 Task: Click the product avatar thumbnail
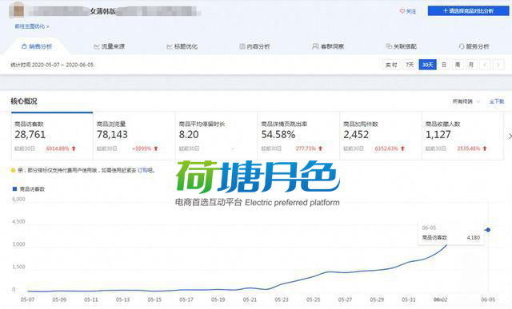[18, 10]
